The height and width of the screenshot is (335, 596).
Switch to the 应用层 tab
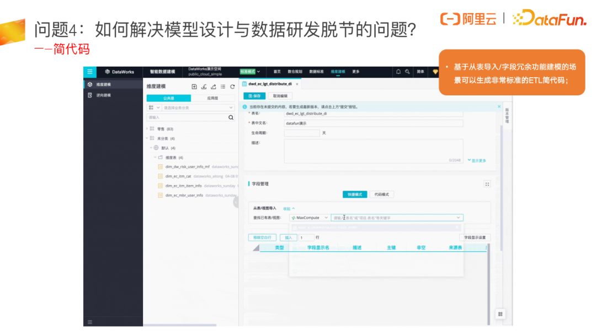[x=213, y=98]
